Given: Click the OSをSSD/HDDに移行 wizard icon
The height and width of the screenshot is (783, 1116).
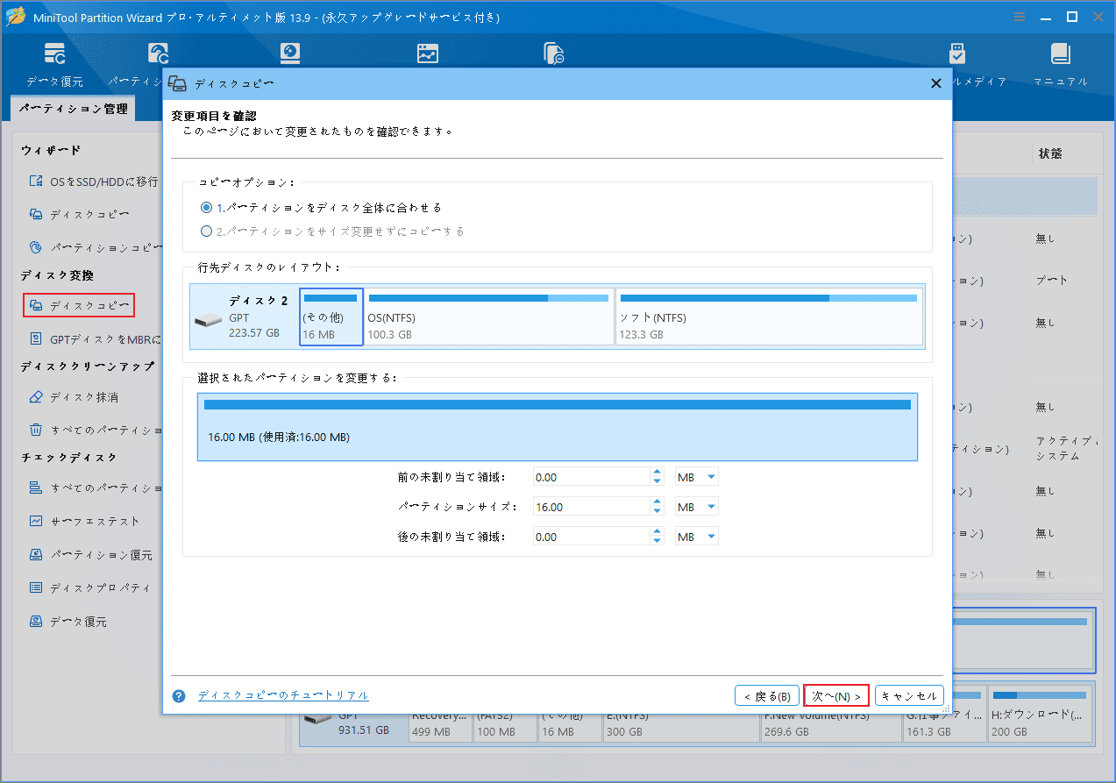Looking at the screenshot, I should point(36,182).
